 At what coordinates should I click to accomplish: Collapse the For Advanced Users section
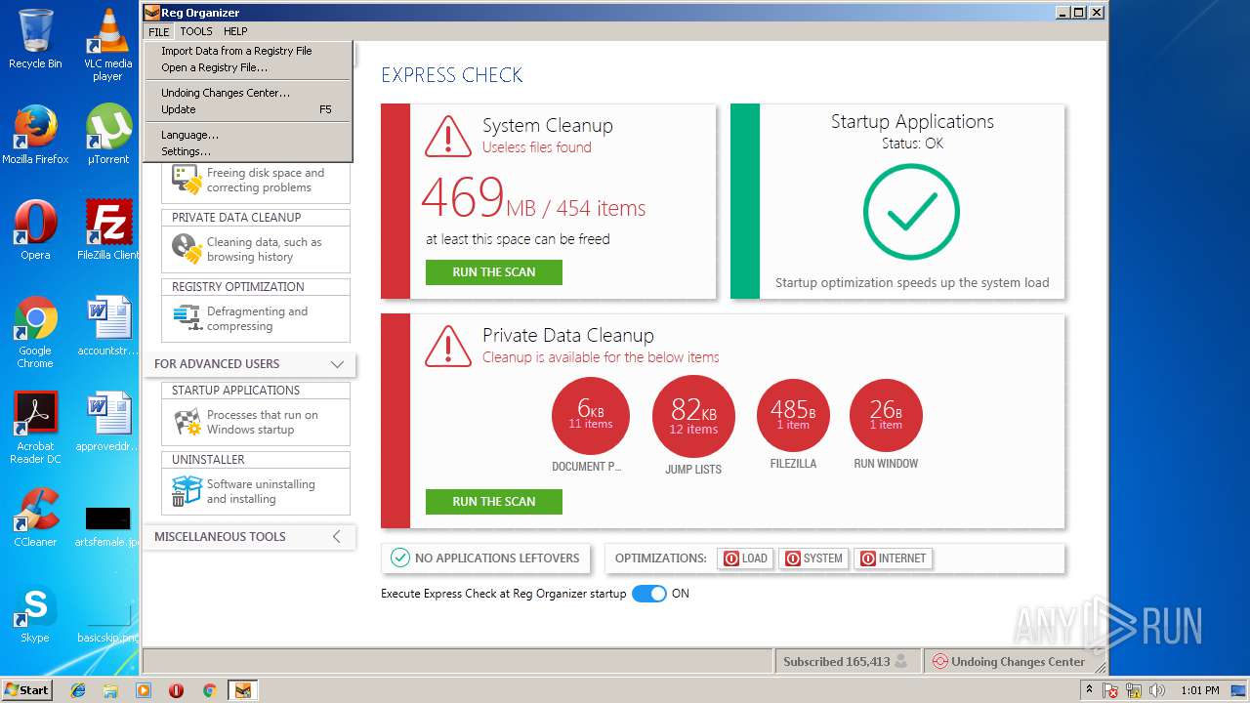pos(337,364)
